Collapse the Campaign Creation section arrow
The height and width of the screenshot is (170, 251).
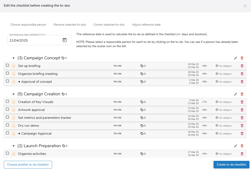14,94
